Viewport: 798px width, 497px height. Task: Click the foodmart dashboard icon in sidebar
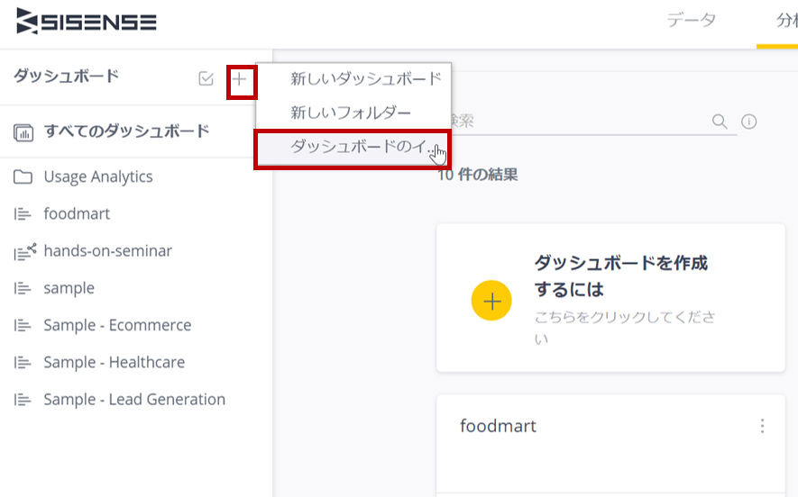pyautogui.click(x=23, y=214)
